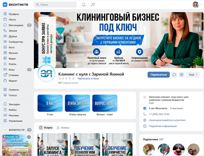Click the Сообщества group icon
Image resolution: width=204 pixels, height=156 pixels.
[5, 42]
